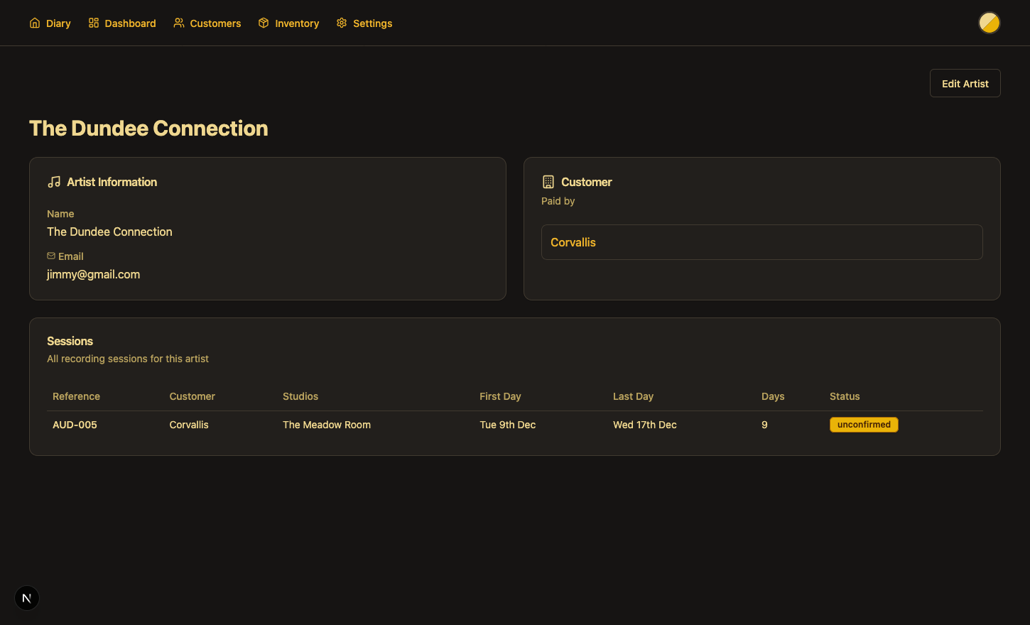Click the building icon beside Customer heading
This screenshot has height=625, width=1030.
[x=548, y=182]
